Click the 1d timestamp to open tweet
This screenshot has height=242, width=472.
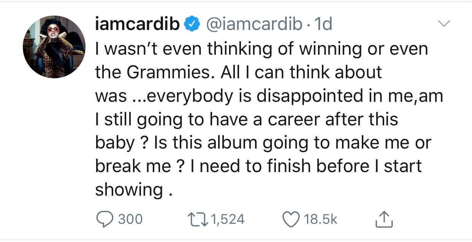[324, 24]
